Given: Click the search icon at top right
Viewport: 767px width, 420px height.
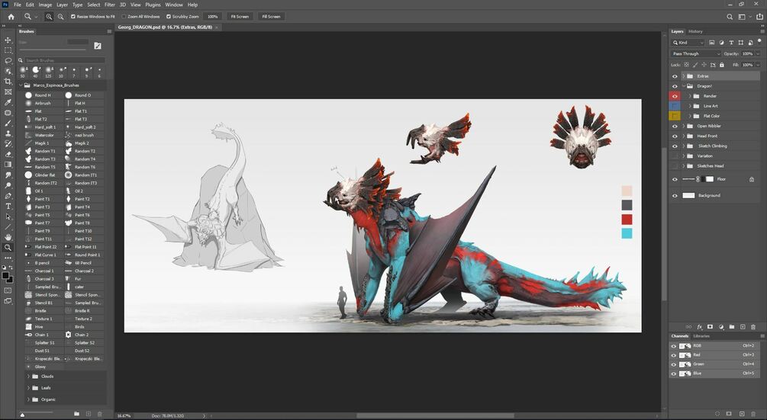Looking at the screenshot, I should click(730, 17).
